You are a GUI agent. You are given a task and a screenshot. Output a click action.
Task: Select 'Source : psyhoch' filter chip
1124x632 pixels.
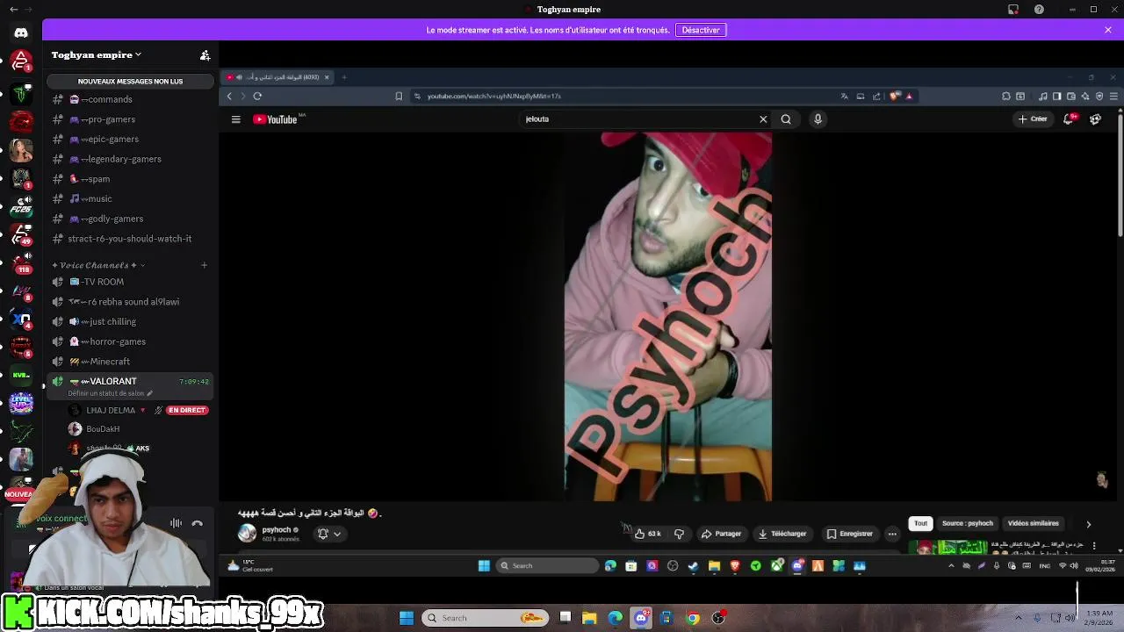pos(968,523)
